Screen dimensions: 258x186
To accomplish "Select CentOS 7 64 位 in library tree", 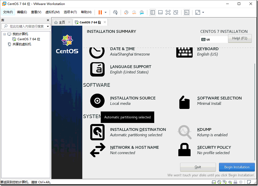I will (x=29, y=39).
